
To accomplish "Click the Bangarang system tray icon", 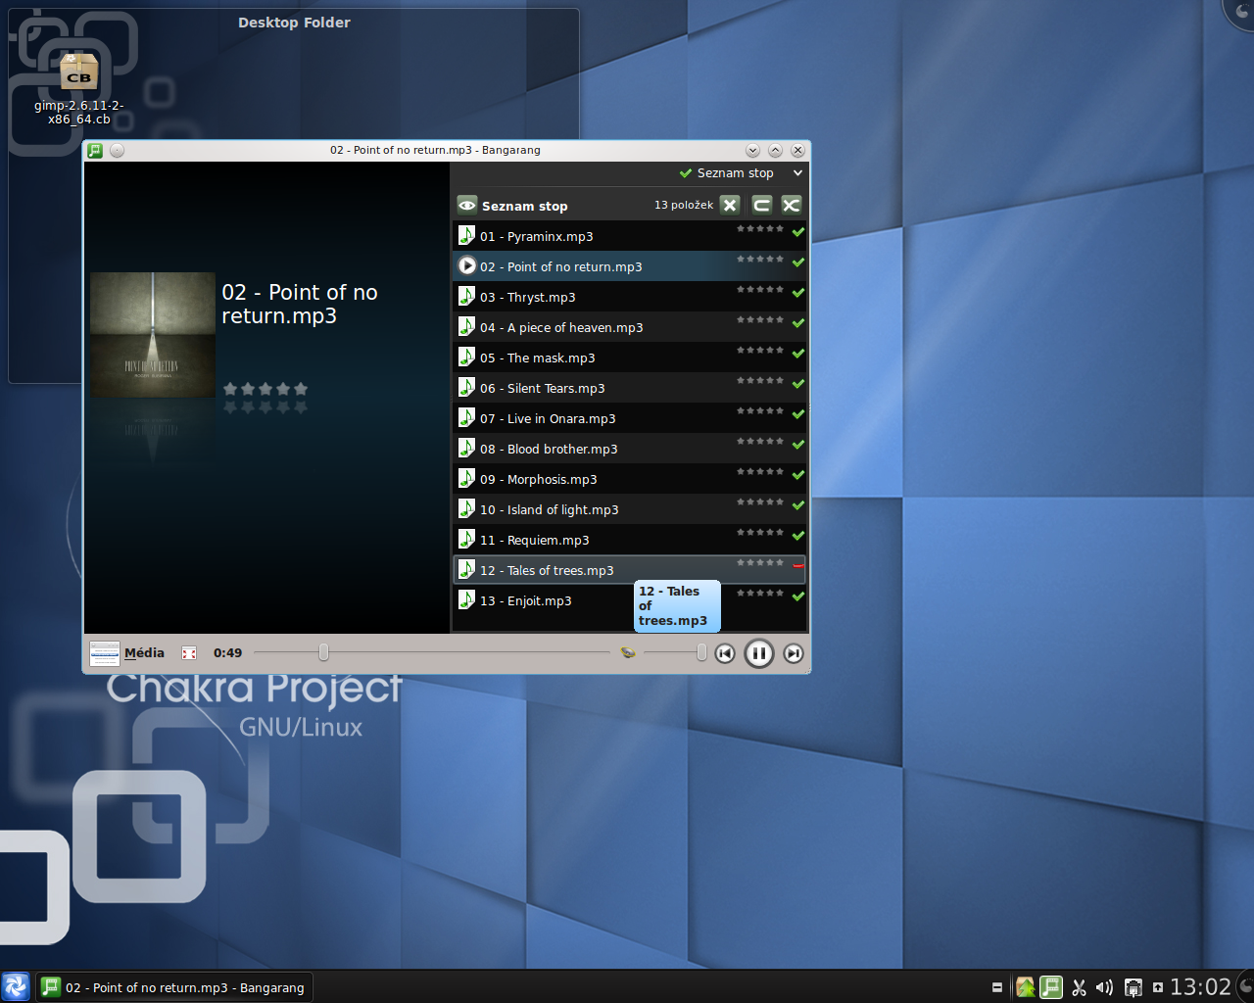I will pyautogui.click(x=1051, y=987).
